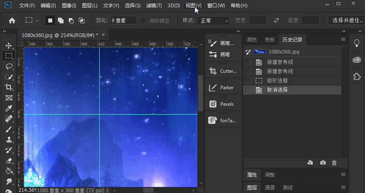Select the 取消选择 history state
This screenshot has width=365, height=193.
tap(292, 90)
